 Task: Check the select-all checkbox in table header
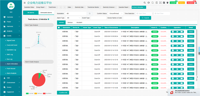click(59, 27)
